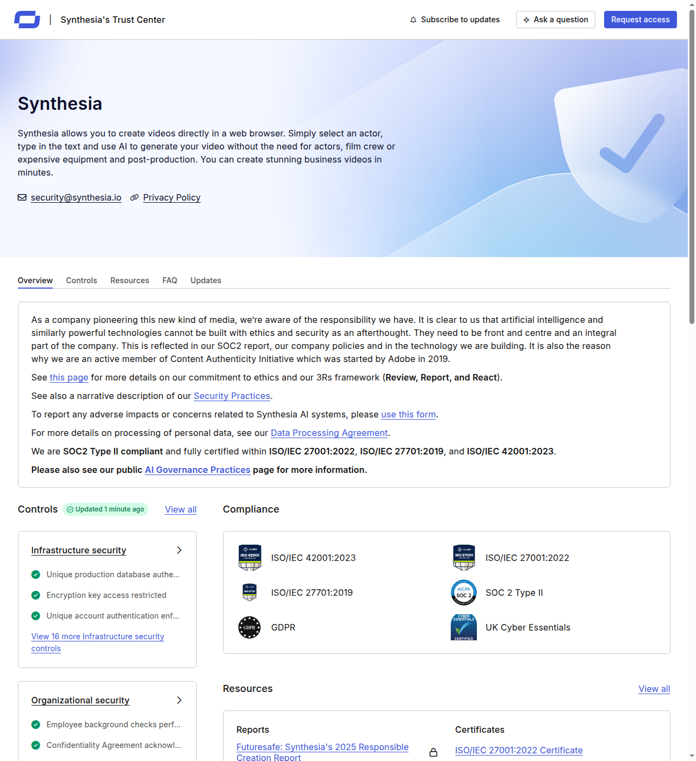
Task: Click the ISO/IEC 42001:2023 compliance label
Action: point(314,558)
